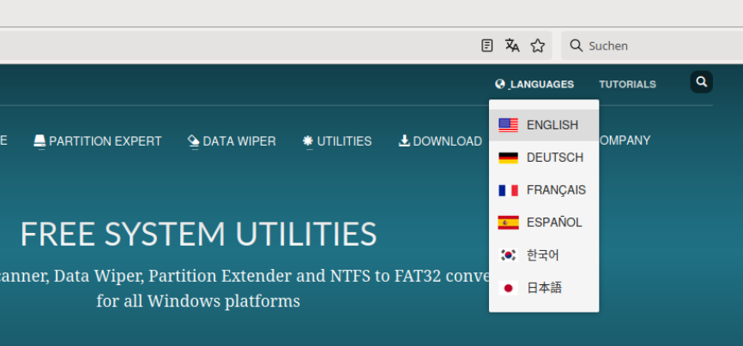743x346 pixels.
Task: Click the Free System Utilities heading
Action: tap(198, 234)
